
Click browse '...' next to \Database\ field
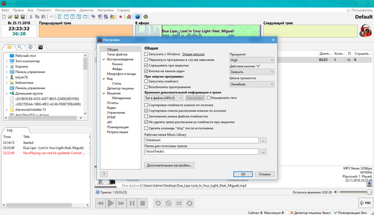point(263,140)
